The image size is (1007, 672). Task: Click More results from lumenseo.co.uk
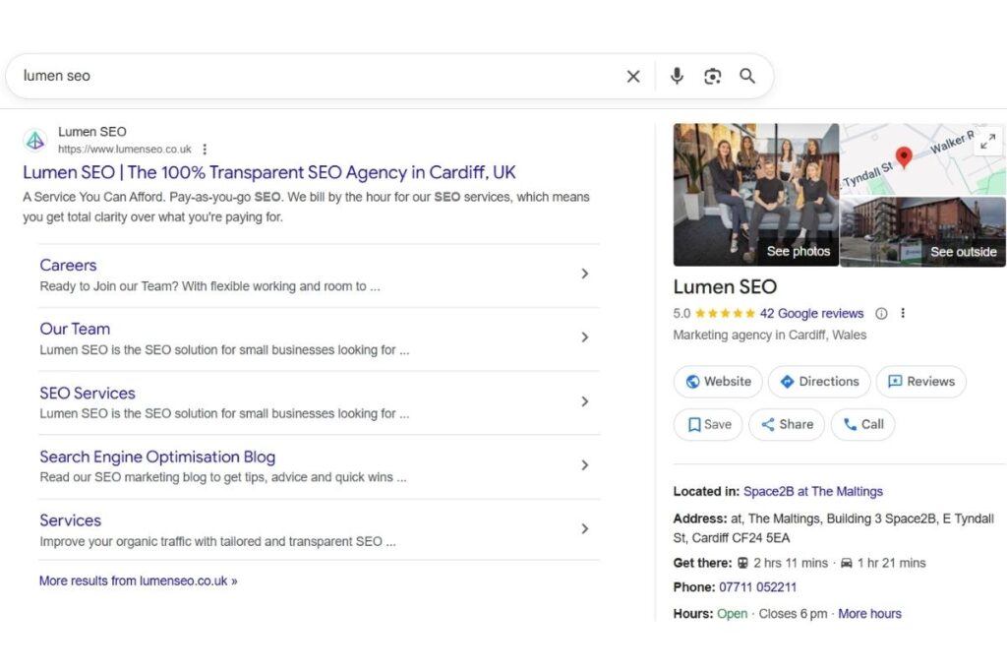point(138,580)
